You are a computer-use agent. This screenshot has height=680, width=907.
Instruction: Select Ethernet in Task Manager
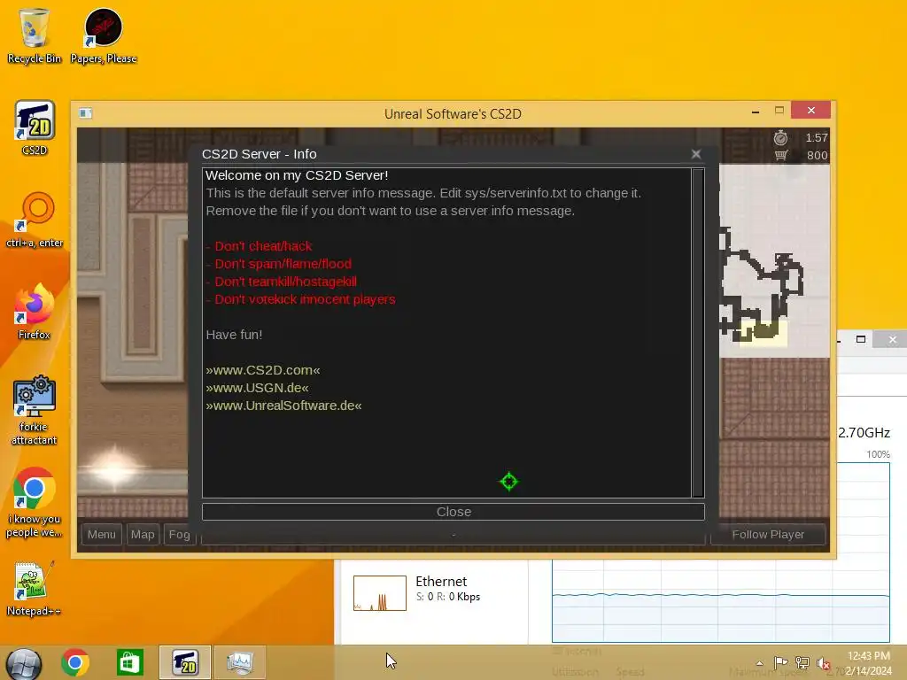434,592
